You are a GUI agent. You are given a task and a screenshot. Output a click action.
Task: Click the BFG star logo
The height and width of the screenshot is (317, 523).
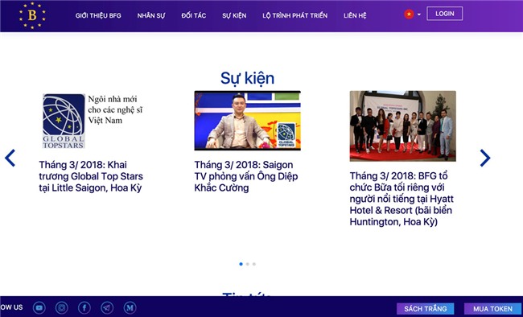pyautogui.click(x=32, y=15)
